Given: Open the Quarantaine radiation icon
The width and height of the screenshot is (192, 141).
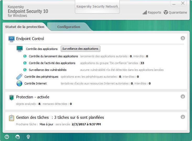Looking at the screenshot, I should [166, 12].
